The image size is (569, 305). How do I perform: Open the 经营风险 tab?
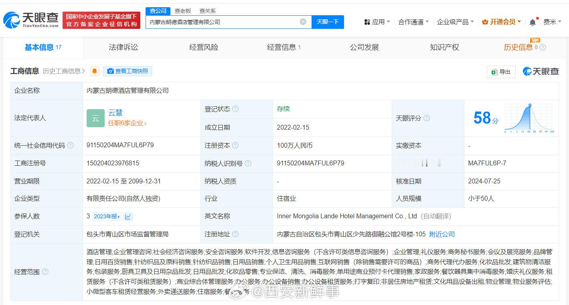point(204,47)
